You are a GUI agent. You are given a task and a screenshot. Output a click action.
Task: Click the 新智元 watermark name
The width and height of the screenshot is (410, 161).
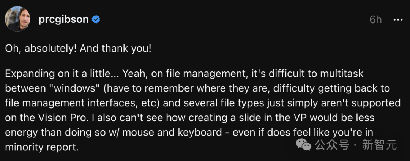[379, 145]
